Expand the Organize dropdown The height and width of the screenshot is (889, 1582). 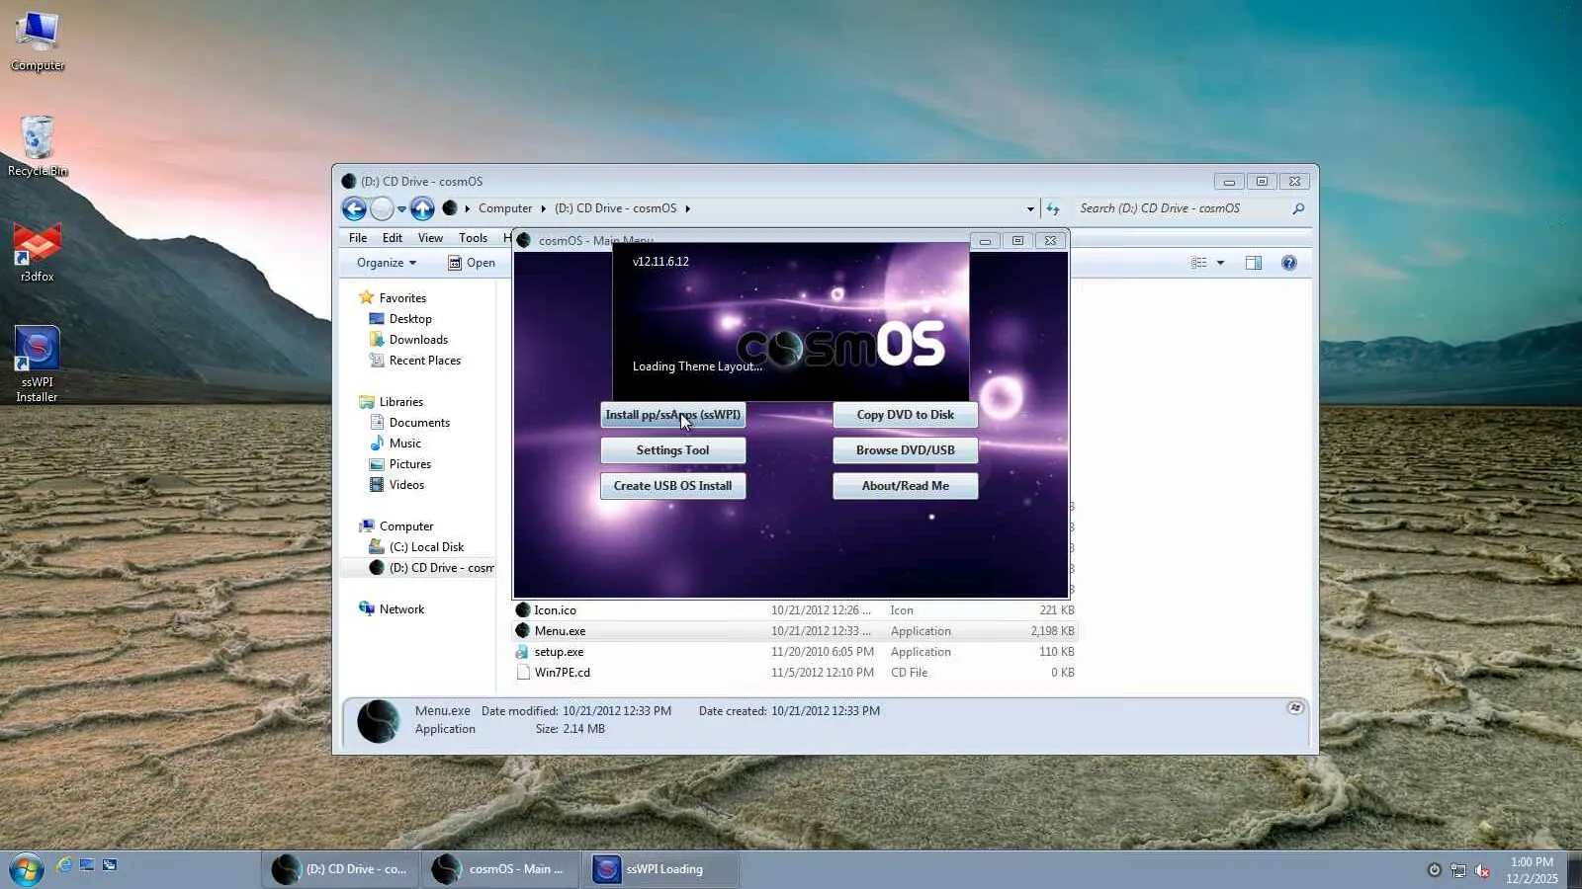[387, 263]
